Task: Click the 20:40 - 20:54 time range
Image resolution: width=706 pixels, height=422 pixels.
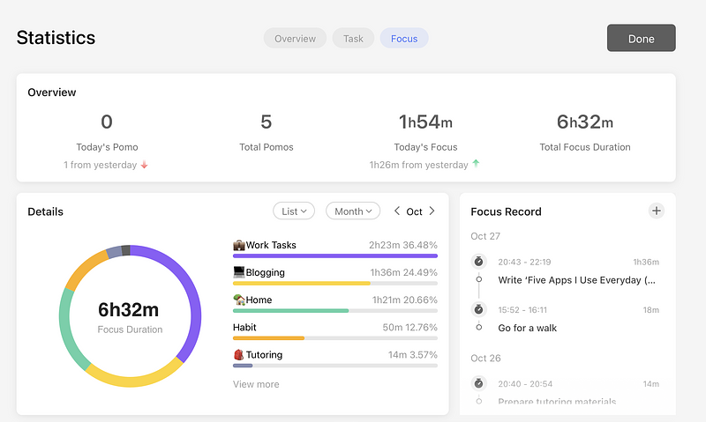Action: tap(525, 384)
